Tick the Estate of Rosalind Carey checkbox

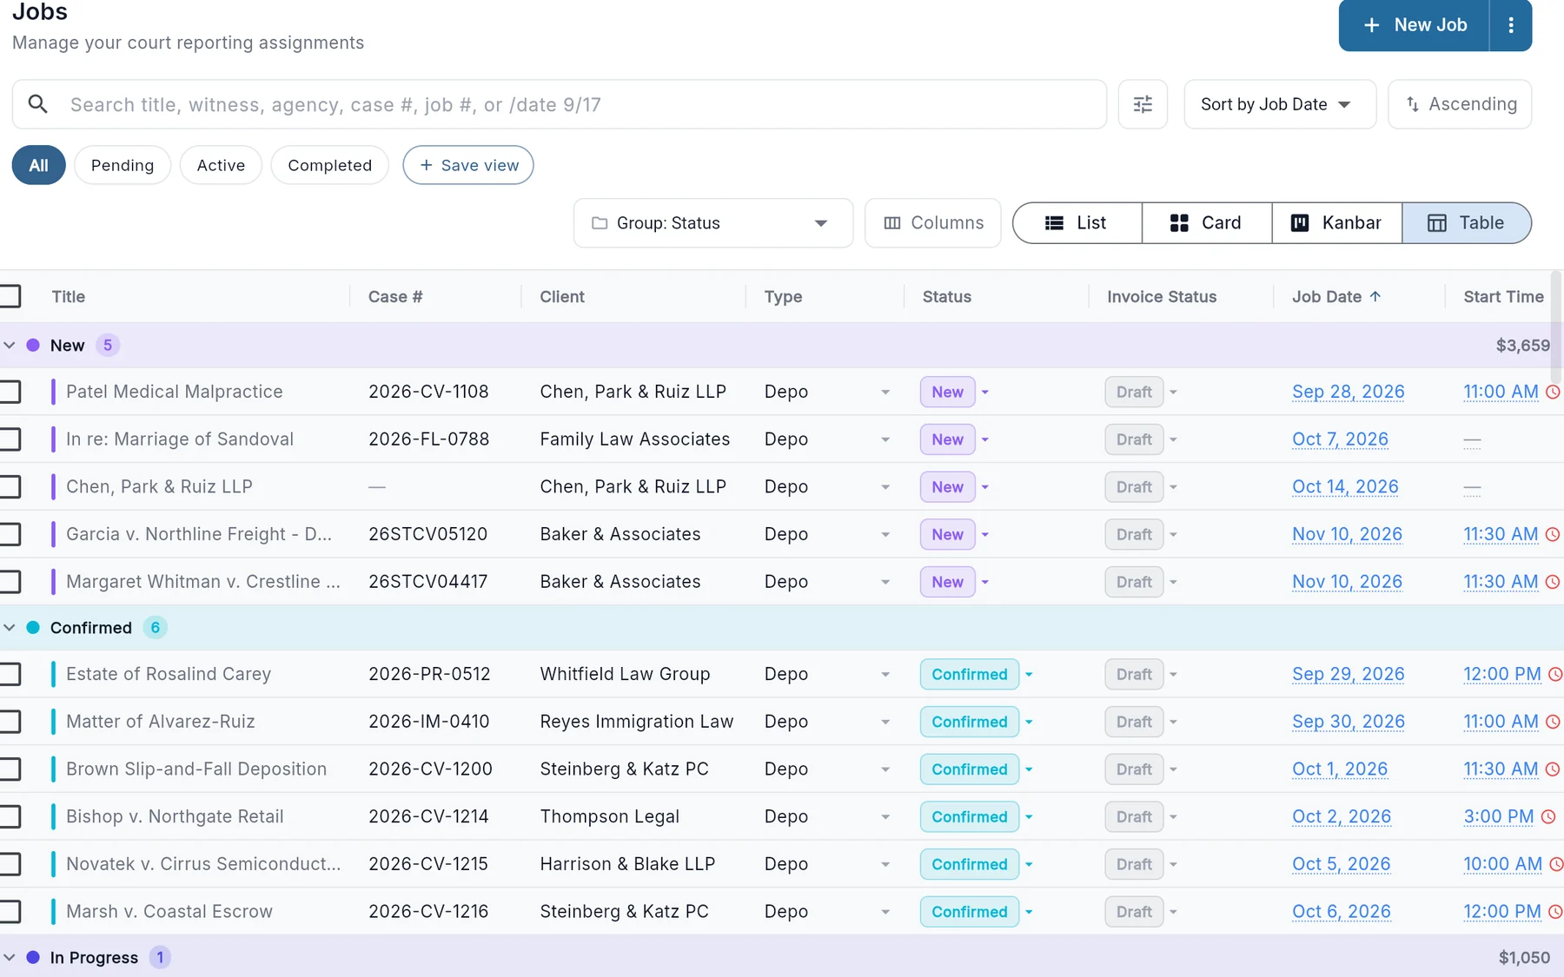pos(10,674)
